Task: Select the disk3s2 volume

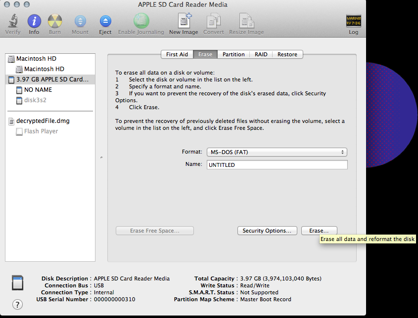Action: (50, 100)
